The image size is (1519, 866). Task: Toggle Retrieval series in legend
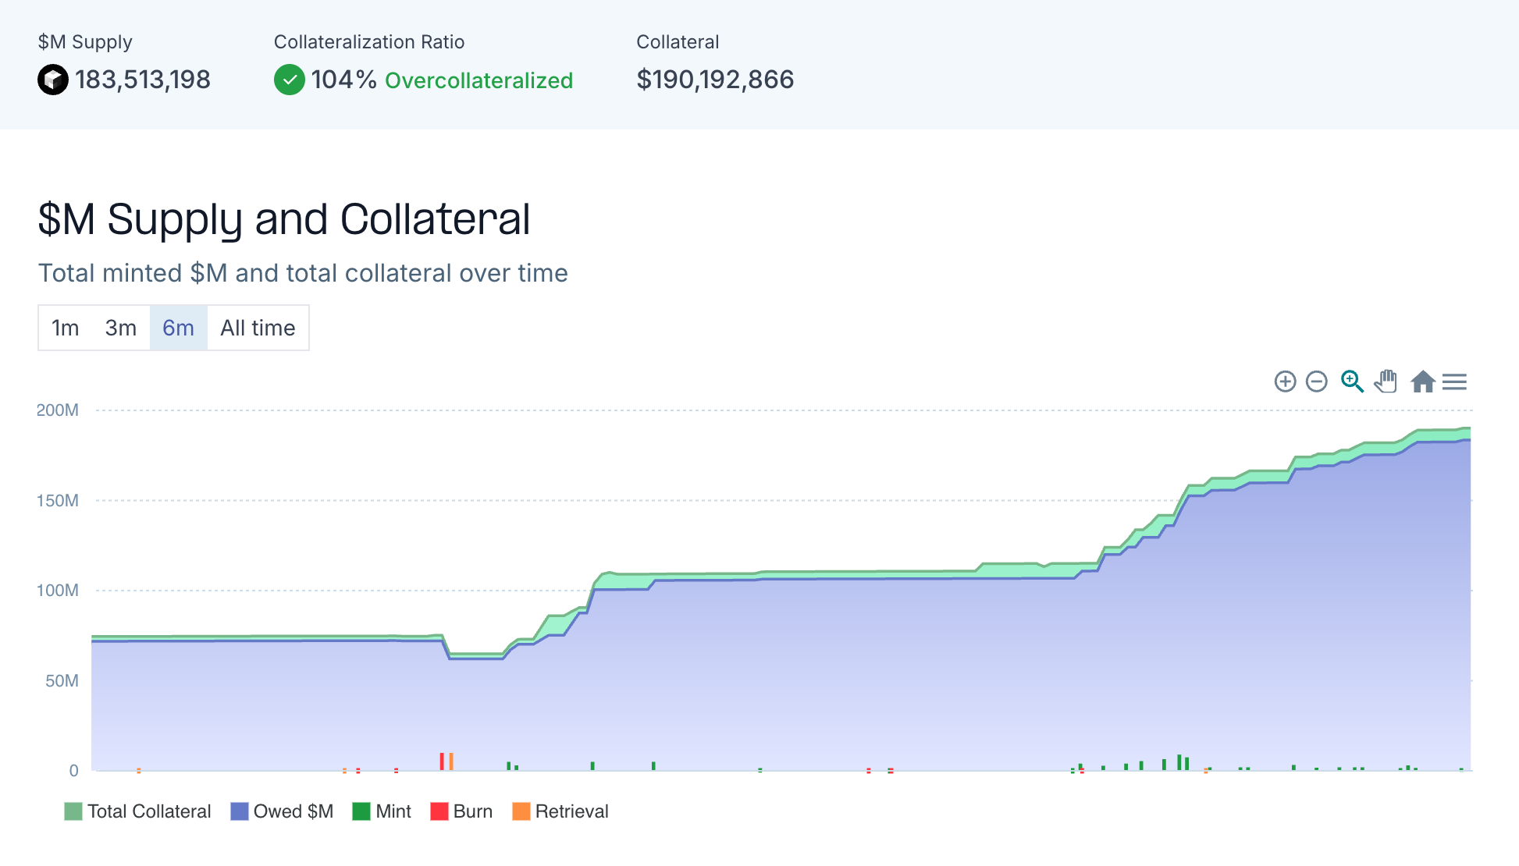click(x=571, y=811)
